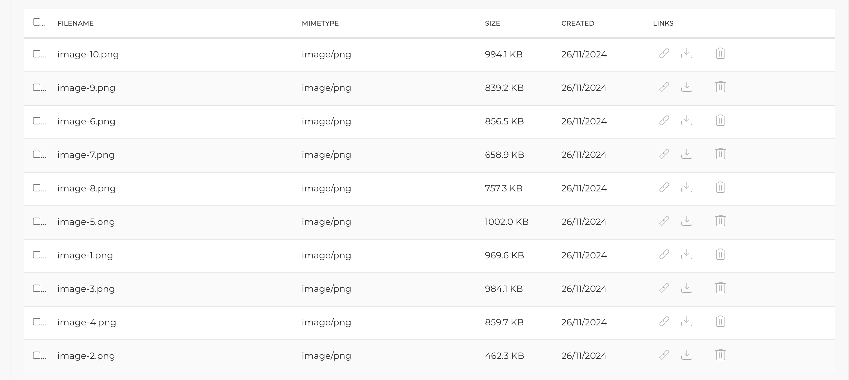Sort files by the FILENAME column

point(75,23)
